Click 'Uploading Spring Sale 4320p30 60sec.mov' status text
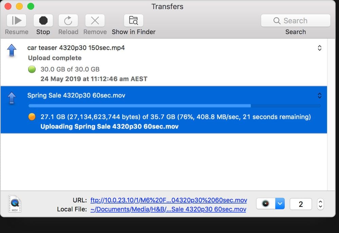339x233 pixels. [x=109, y=126]
